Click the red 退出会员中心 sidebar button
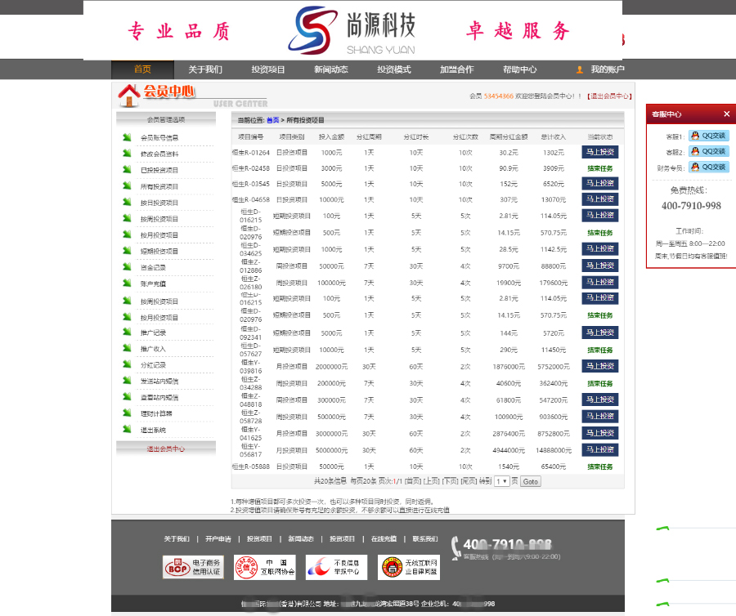Viewport: 736px width, 616px height. point(166,449)
